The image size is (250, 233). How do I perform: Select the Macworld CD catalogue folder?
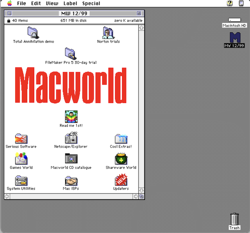point(71,159)
